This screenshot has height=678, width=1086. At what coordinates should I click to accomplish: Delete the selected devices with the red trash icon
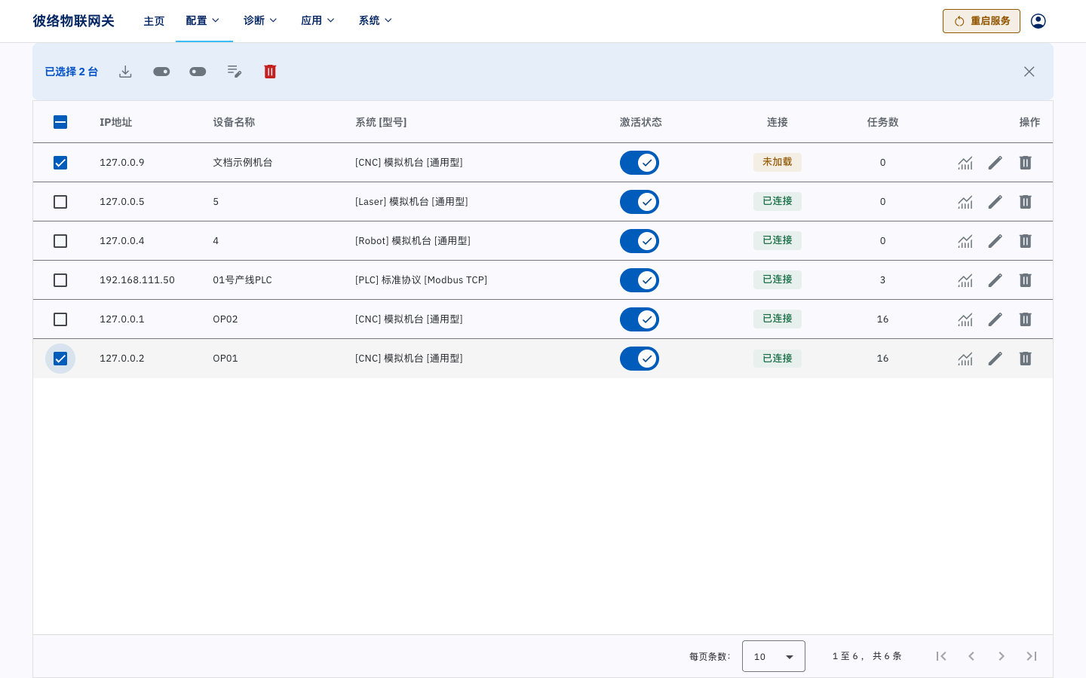[x=270, y=72]
